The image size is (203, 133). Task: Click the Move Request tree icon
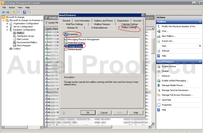coord(14,46)
